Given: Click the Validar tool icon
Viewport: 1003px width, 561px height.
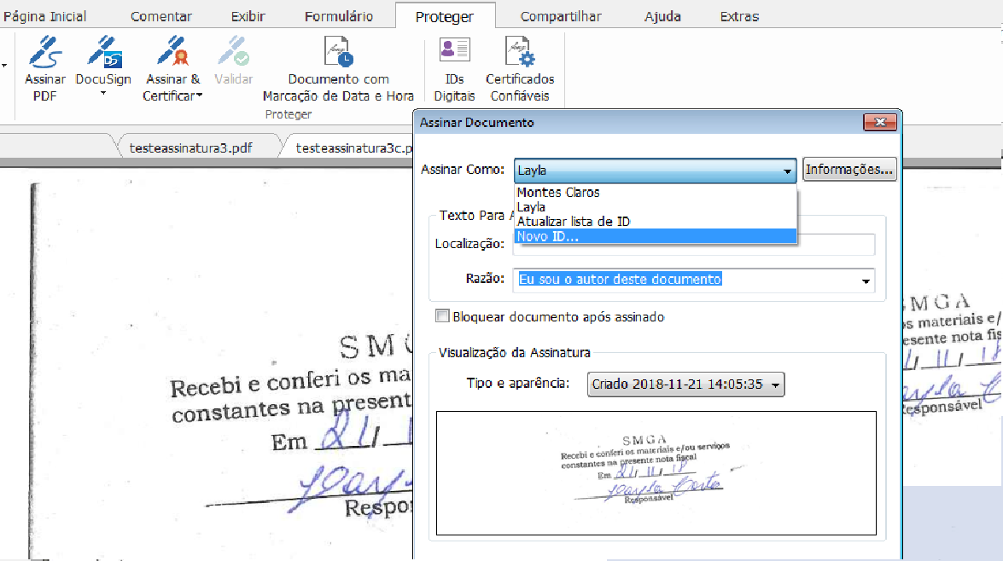Looking at the screenshot, I should [x=233, y=58].
